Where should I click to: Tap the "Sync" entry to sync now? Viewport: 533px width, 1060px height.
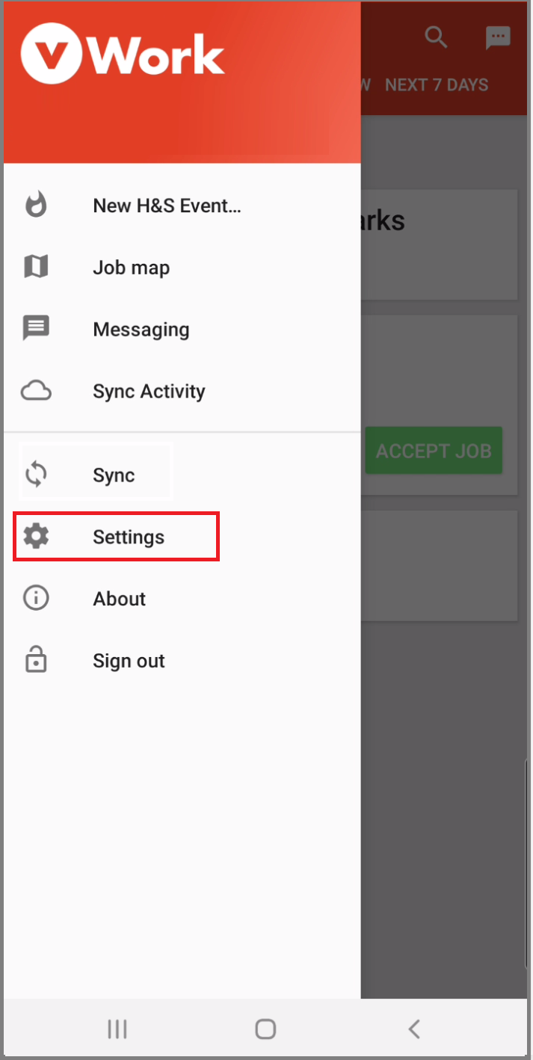[x=112, y=474]
